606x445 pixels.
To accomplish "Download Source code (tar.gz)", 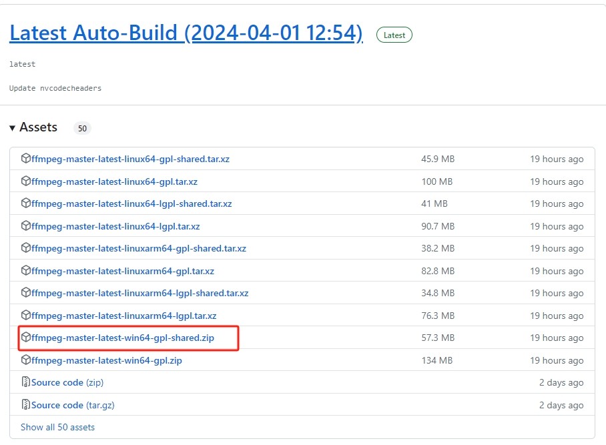I will tap(73, 405).
